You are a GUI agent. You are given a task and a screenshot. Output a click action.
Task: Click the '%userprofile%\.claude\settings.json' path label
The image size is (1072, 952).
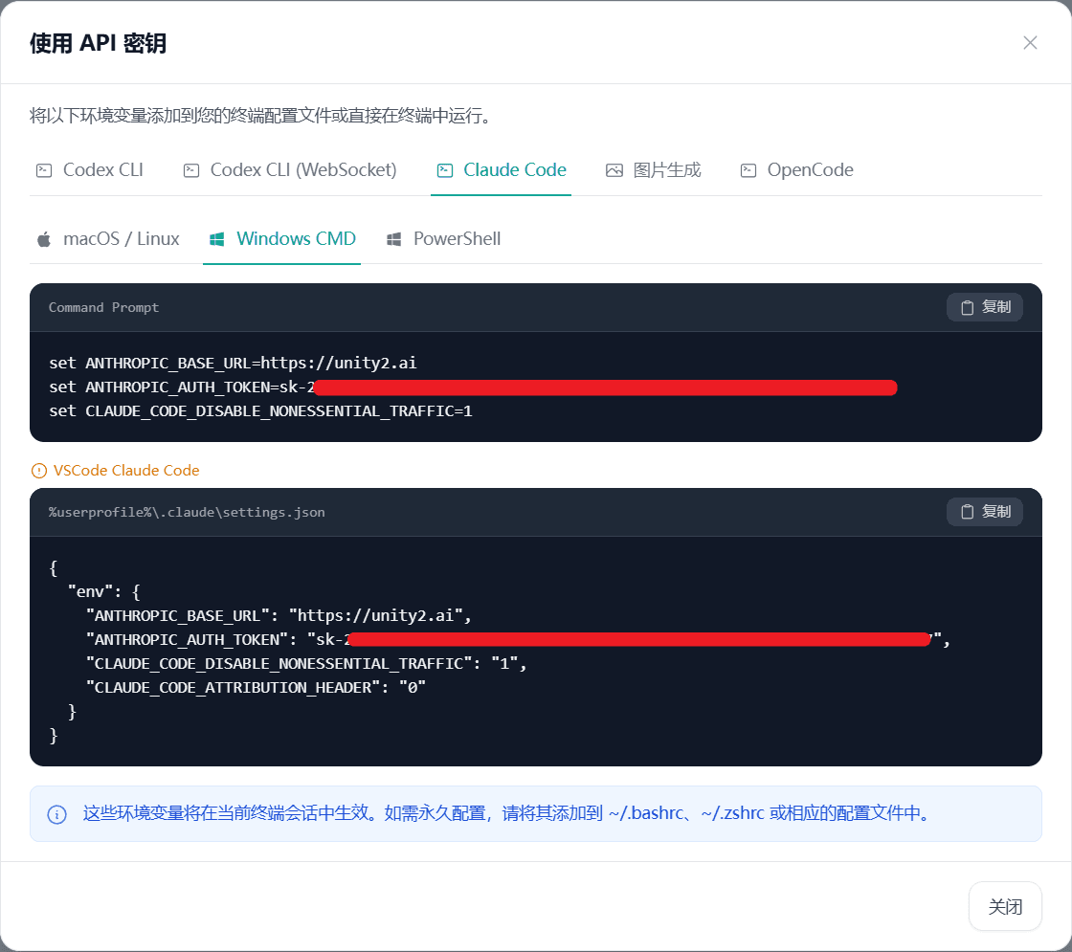187,512
